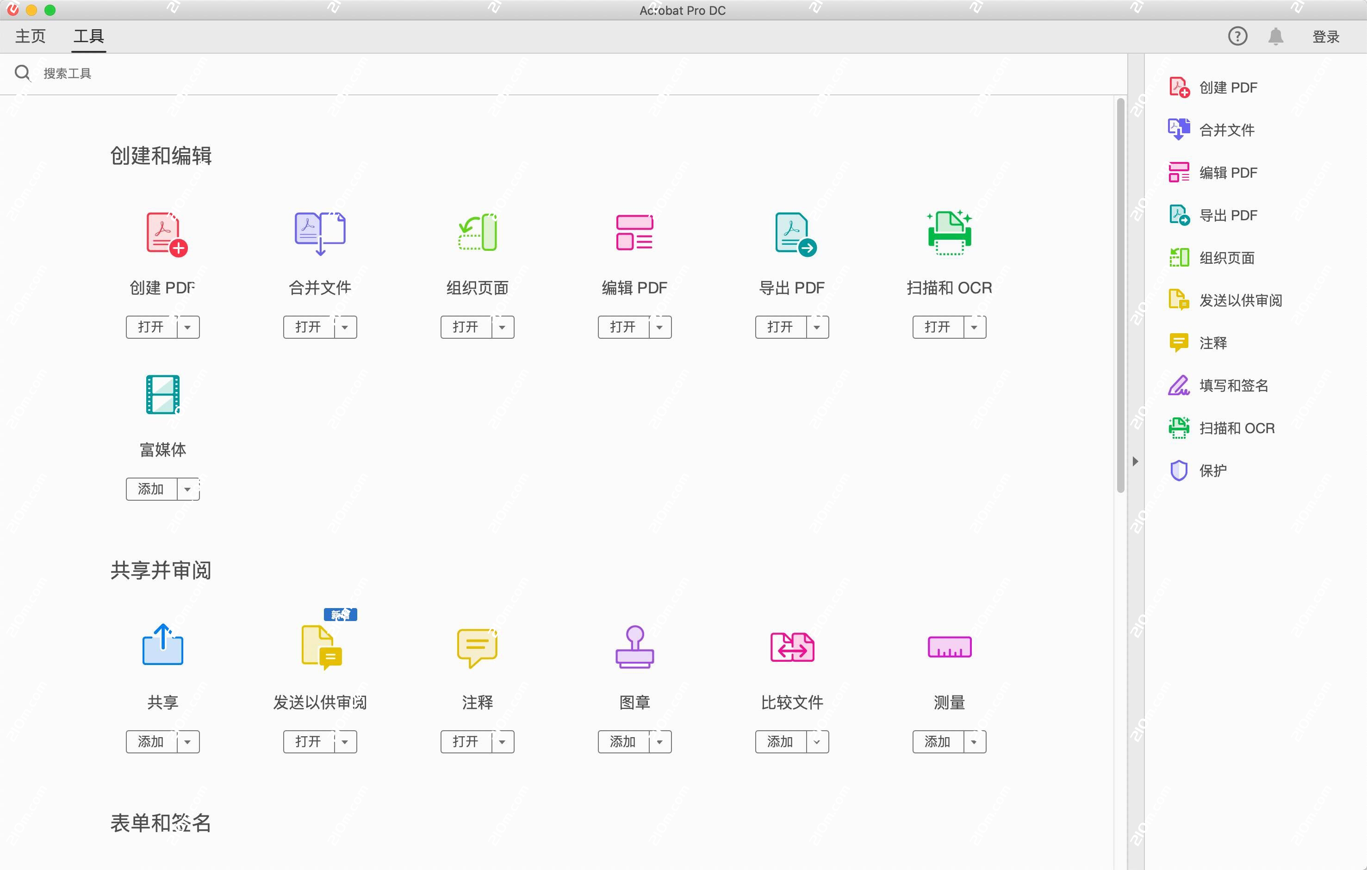Open the 创建 PDF (Create PDF) tool
The height and width of the screenshot is (870, 1367).
(x=162, y=233)
